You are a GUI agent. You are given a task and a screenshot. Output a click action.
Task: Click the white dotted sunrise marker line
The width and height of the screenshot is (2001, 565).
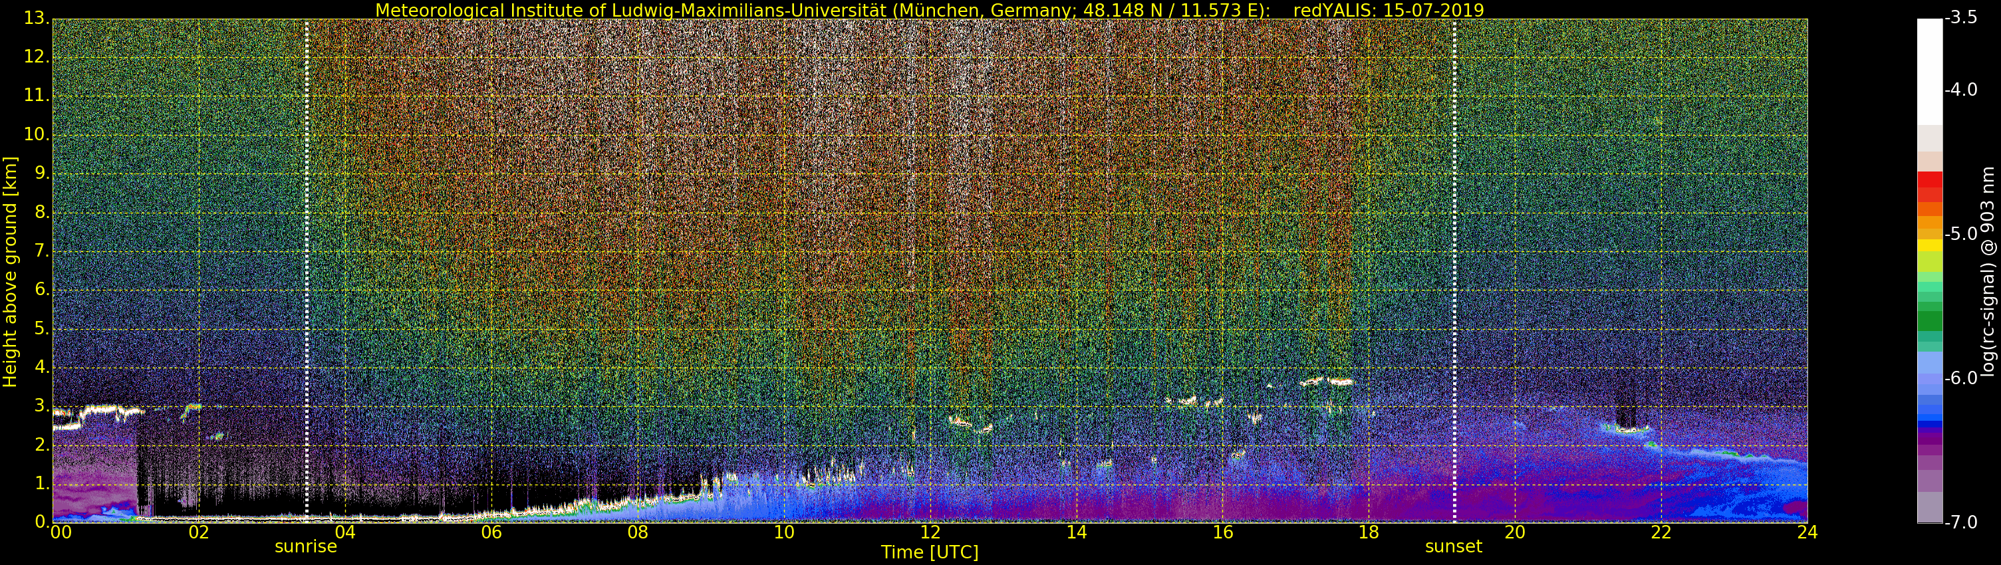(306, 271)
